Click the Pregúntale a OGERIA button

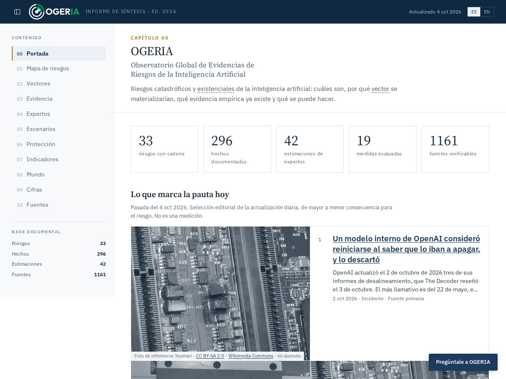click(463, 362)
